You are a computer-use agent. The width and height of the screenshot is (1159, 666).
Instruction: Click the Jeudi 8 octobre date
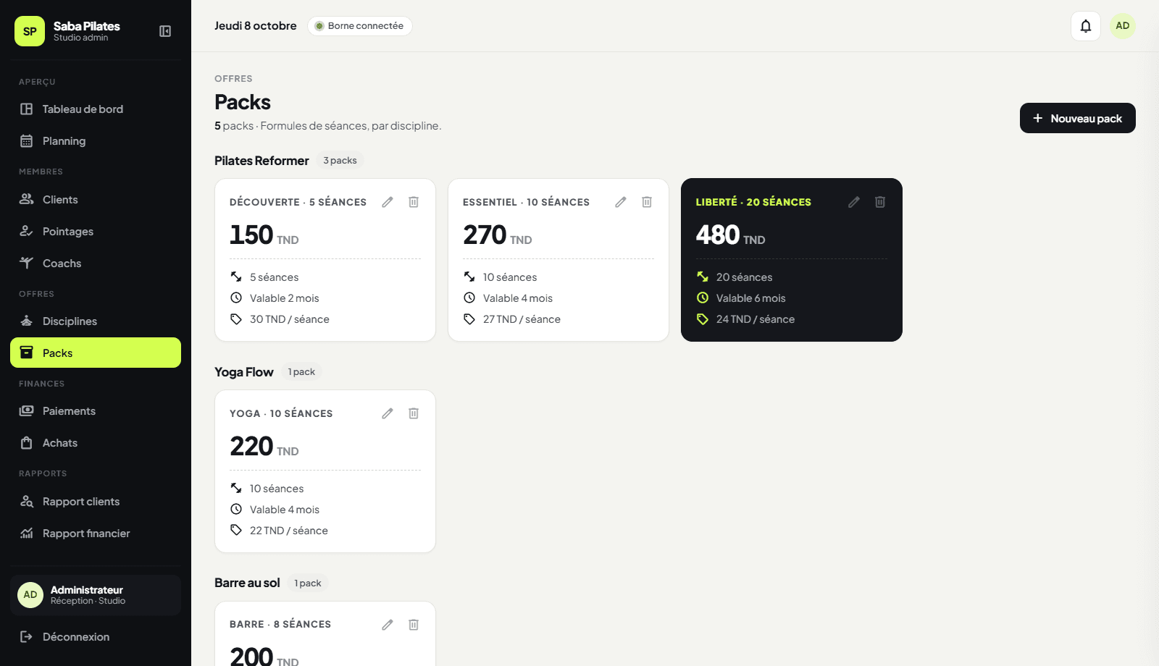[256, 26]
